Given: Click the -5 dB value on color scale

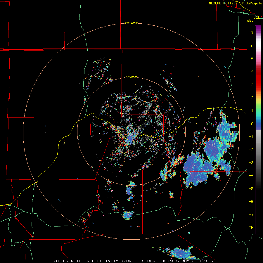Looking at the screenshot, I should click(251, 189).
